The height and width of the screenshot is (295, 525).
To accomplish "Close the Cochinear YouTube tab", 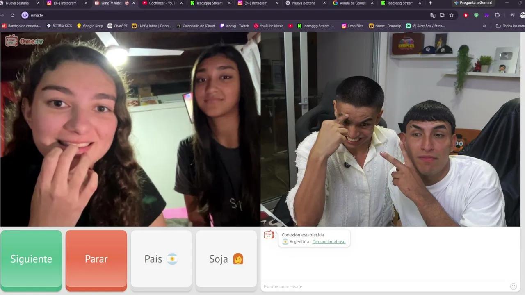I will 181,3.
